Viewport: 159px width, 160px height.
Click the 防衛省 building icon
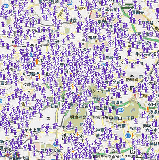tap(132, 76)
